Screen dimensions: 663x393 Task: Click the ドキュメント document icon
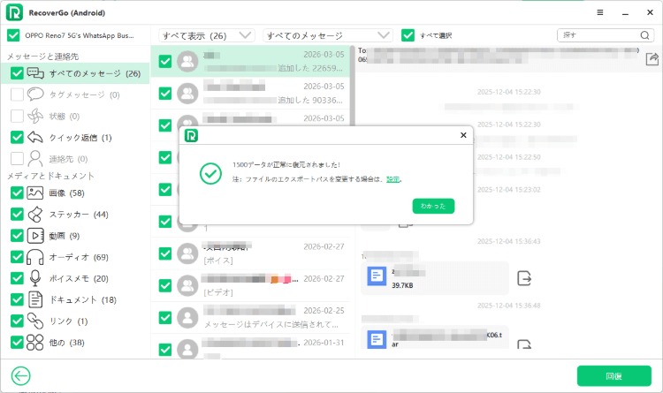point(35,299)
